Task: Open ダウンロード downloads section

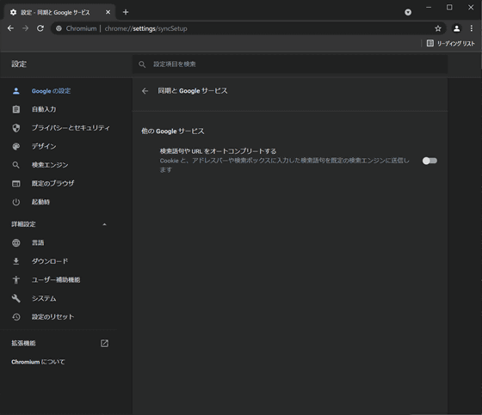Action: (50, 261)
